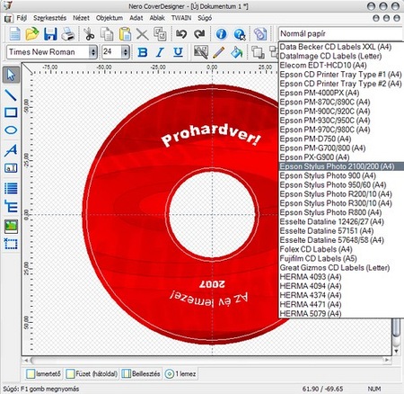404x394 pixels.
Task: Open the info icon in toolbar
Action: point(221,34)
